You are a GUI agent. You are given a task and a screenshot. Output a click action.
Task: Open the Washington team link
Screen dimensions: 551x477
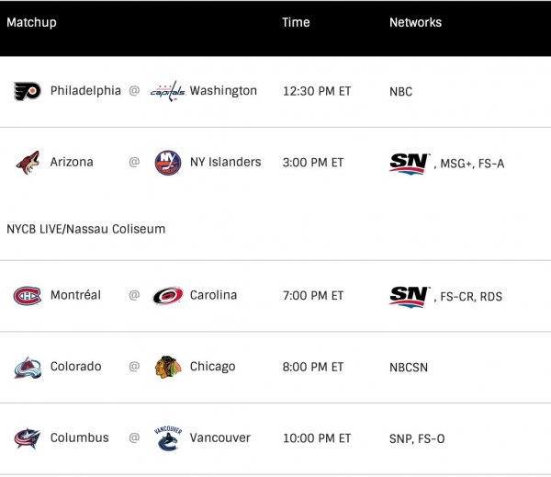click(223, 91)
